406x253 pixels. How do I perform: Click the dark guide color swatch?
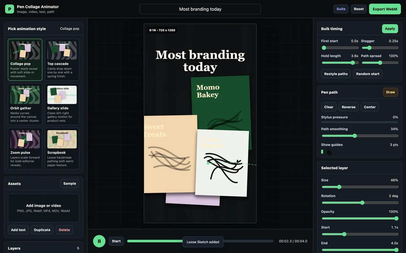pyautogui.click(x=329, y=153)
